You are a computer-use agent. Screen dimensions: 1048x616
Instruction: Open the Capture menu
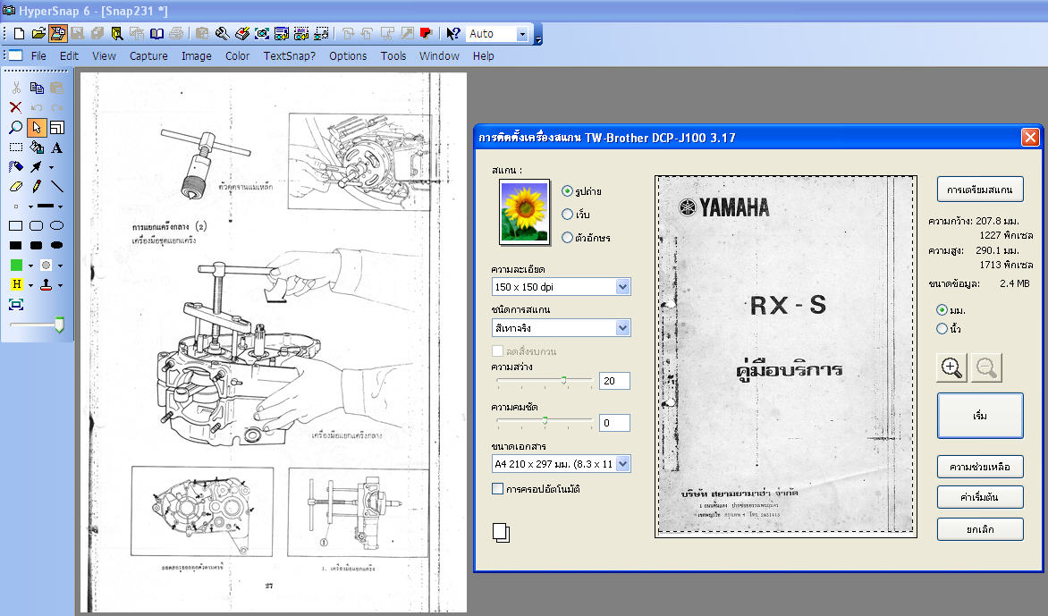148,56
